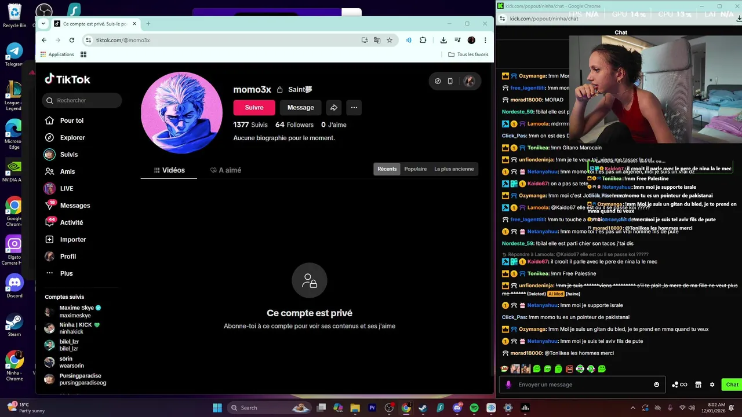Expand system tray hidden icons chevron
The width and height of the screenshot is (742, 417).
coord(632,408)
